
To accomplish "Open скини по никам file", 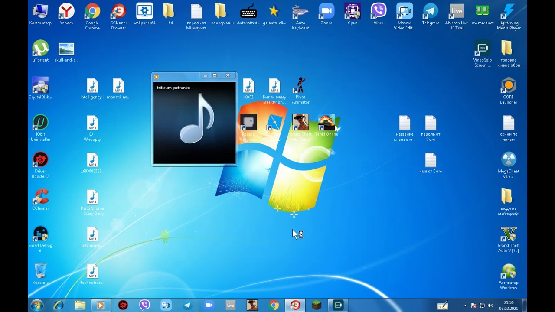I will (509, 128).
